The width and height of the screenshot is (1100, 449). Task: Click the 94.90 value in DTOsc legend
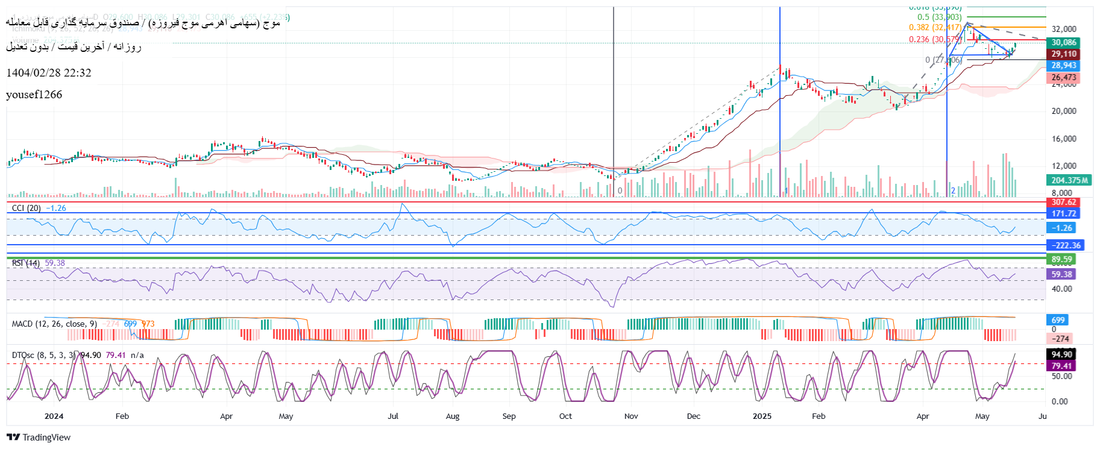click(x=90, y=355)
